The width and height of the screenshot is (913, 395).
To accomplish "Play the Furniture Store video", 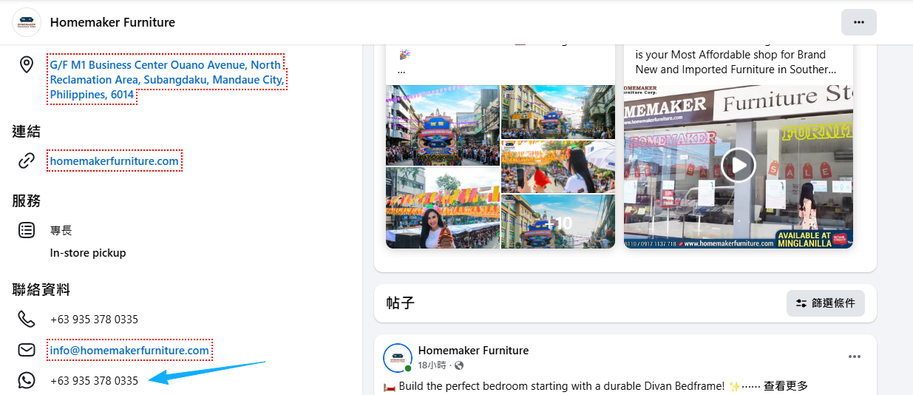I will 738,166.
